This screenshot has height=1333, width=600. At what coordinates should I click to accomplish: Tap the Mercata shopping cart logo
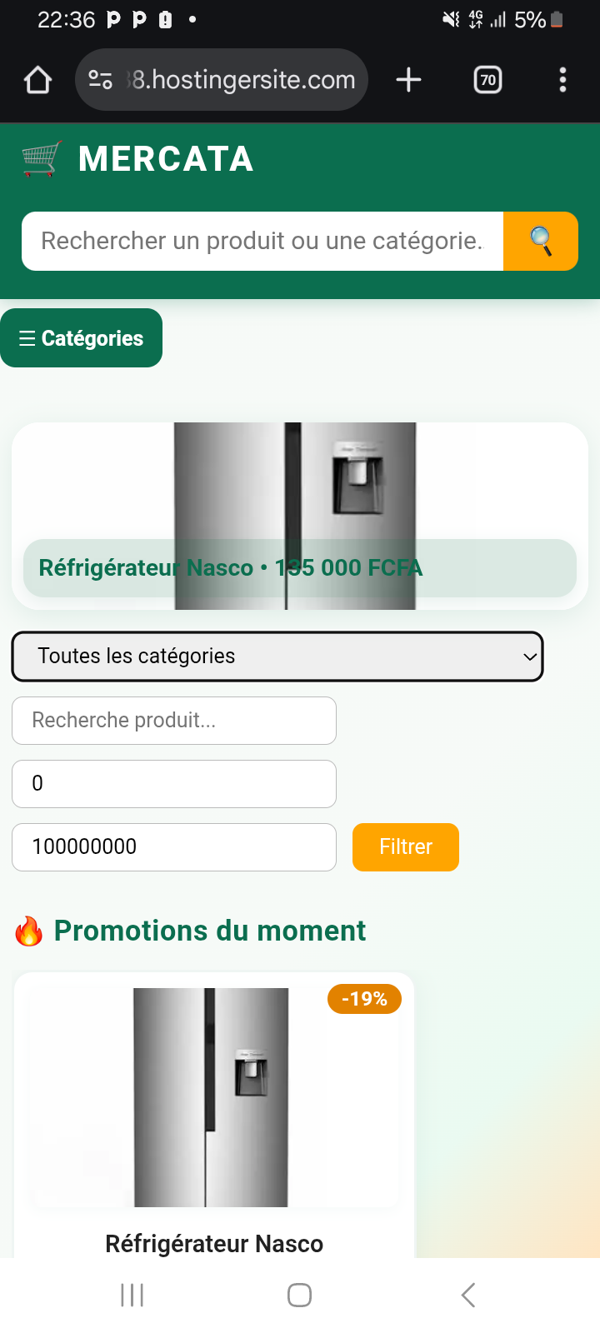42,158
